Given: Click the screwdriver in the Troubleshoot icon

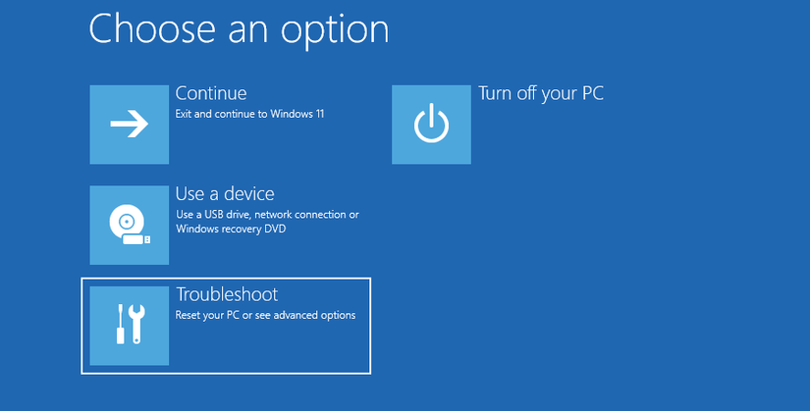Looking at the screenshot, I should click(119, 324).
